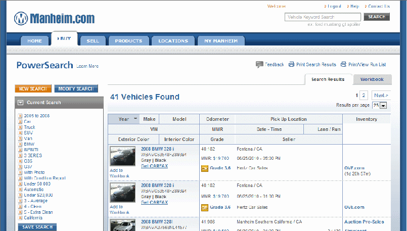
Task: Remove the 'Truck' filter via its X icon
Action: (20, 127)
